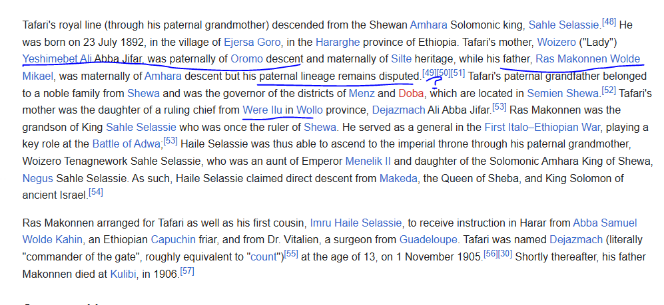
Task: Follow the Woizero link
Action: (x=556, y=43)
